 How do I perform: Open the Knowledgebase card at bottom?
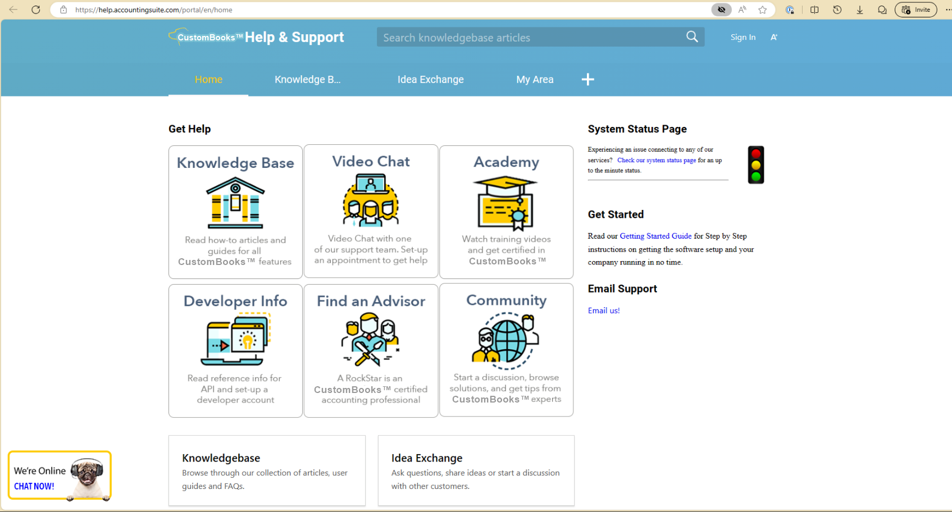pyautogui.click(x=267, y=470)
